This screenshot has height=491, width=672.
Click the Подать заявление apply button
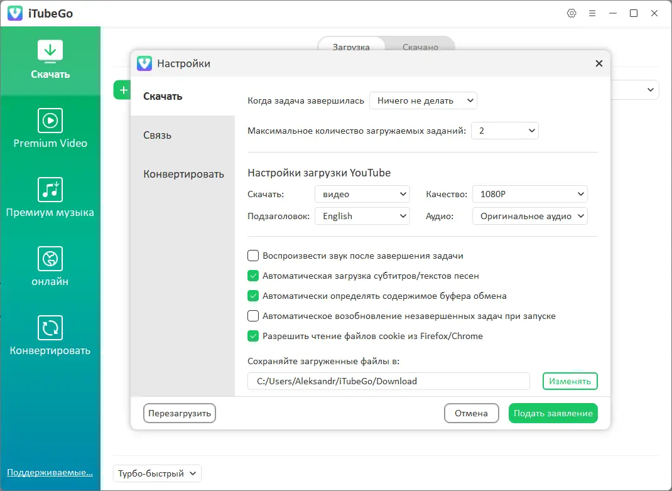coord(553,413)
